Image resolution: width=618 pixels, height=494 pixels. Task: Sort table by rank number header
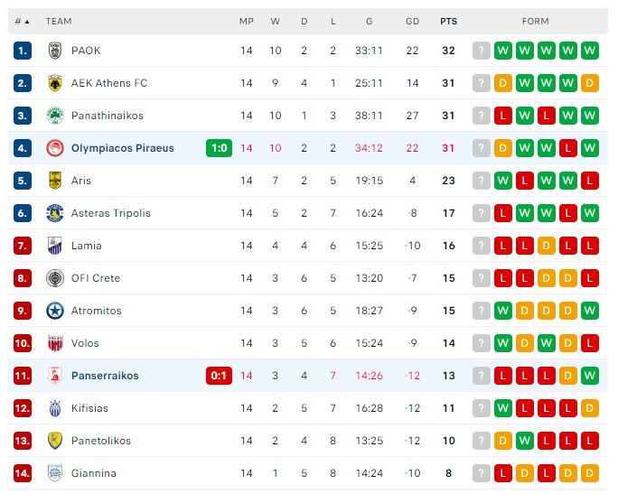click(22, 21)
